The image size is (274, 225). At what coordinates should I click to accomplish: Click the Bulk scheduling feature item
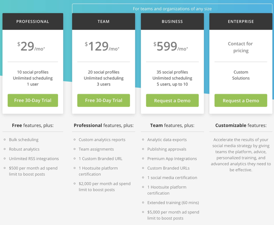tap(24, 140)
